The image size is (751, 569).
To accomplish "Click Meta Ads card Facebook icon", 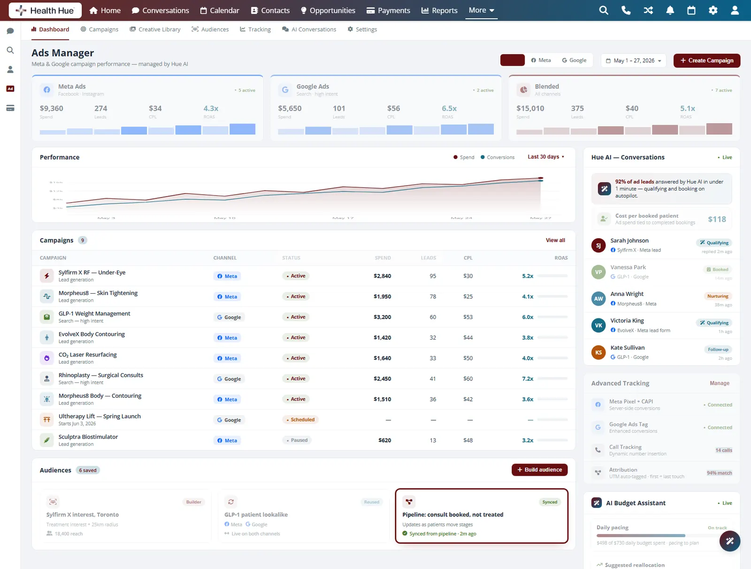I will click(x=47, y=90).
